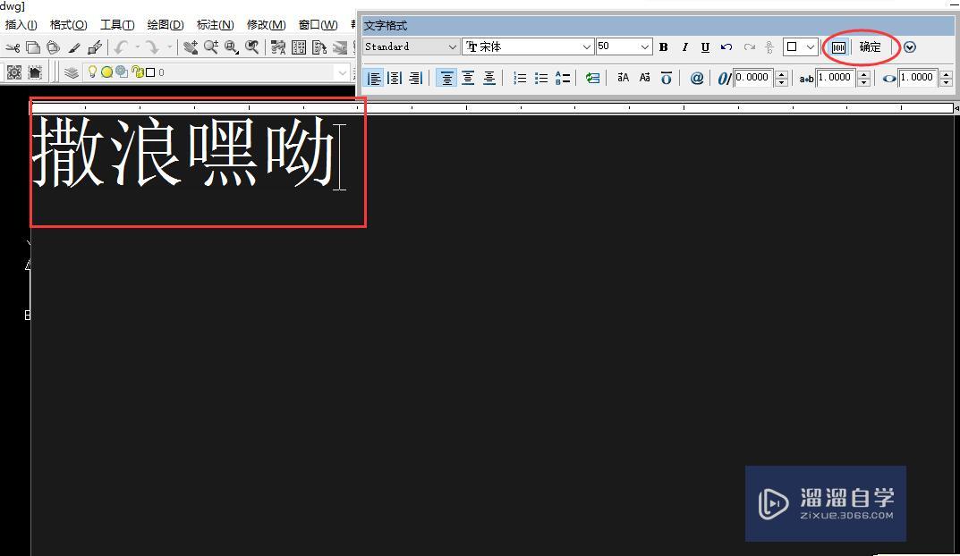Click the Paste clipboard icon
Viewport: 960px width, 556px height.
pyautogui.click(x=54, y=47)
